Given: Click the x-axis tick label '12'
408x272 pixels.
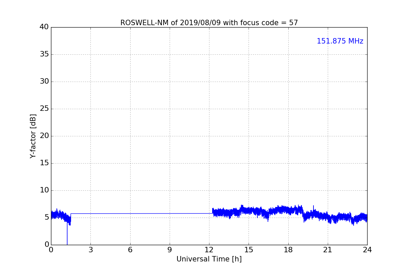Looking at the screenshot, I should tap(209, 250).
